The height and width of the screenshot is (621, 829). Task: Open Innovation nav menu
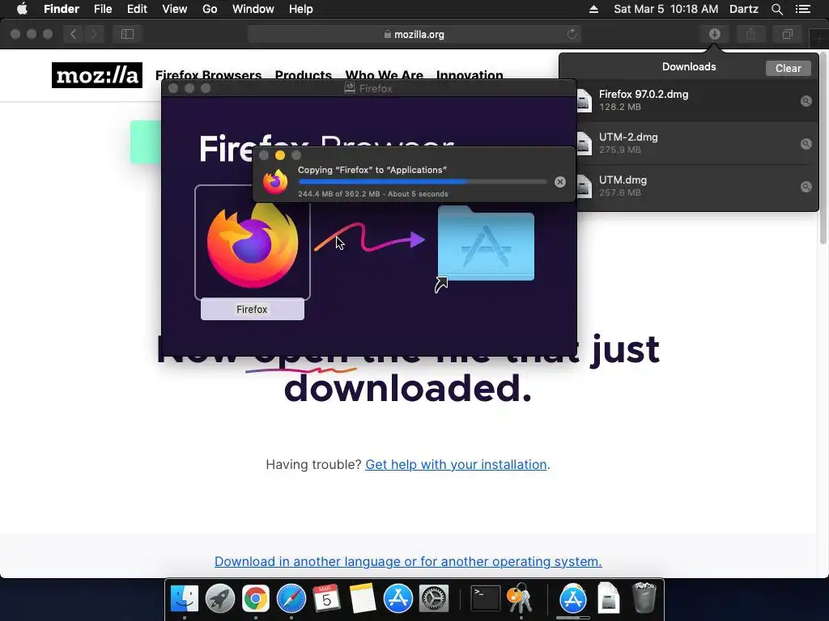pyautogui.click(x=470, y=75)
